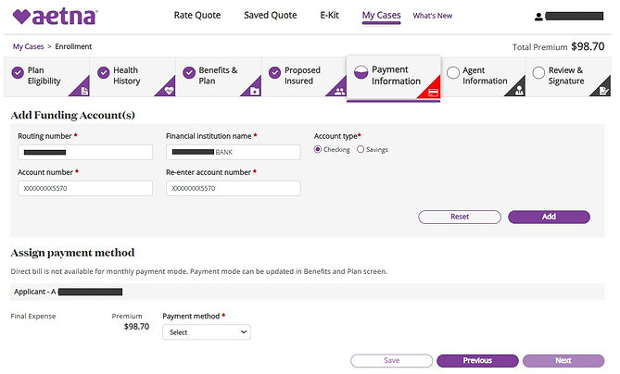Screen dimensions: 620x374
Task: Open the E-Kit menu item
Action: point(329,16)
